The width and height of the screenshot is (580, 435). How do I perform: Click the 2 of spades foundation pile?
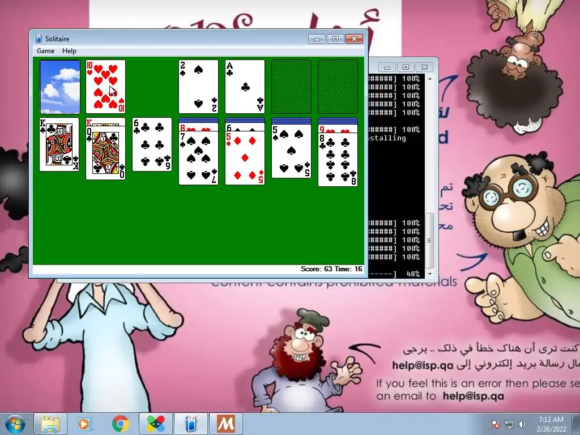(x=199, y=87)
